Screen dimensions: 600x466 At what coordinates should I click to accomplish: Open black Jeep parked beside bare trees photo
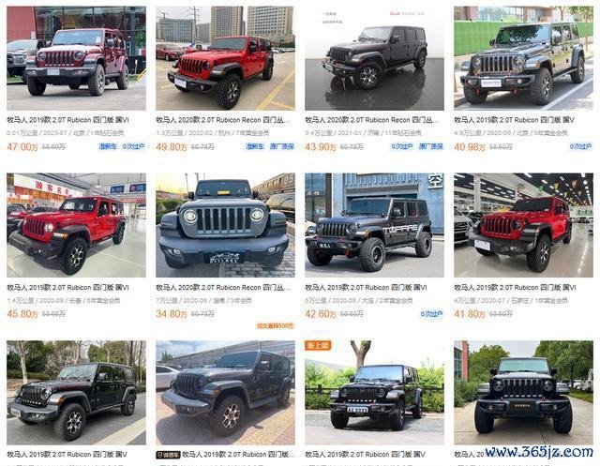pyautogui.click(x=76, y=393)
